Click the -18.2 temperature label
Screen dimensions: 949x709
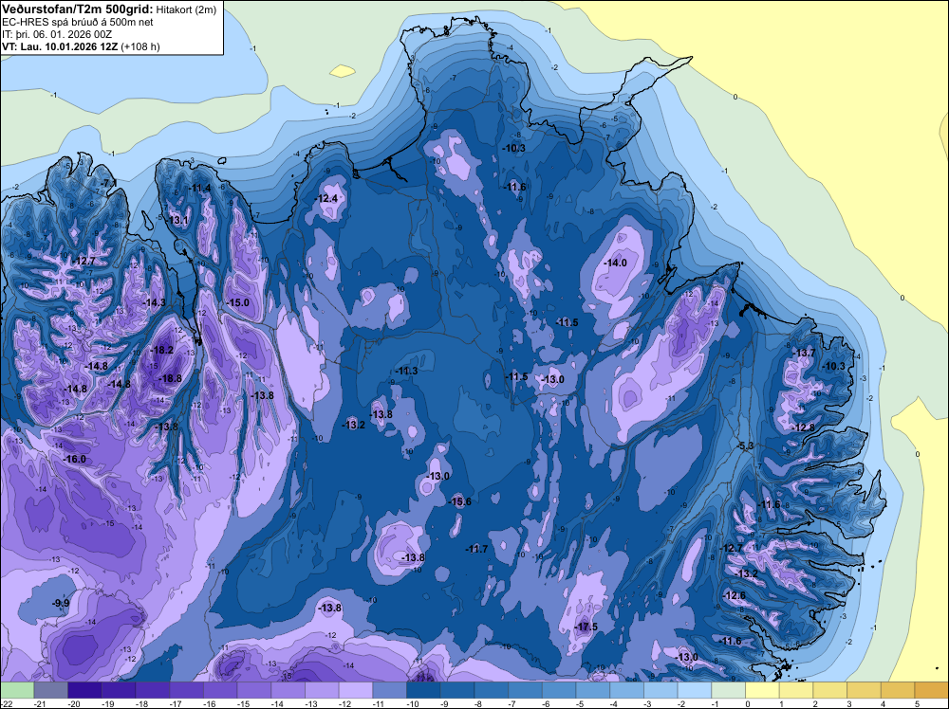[x=161, y=350]
